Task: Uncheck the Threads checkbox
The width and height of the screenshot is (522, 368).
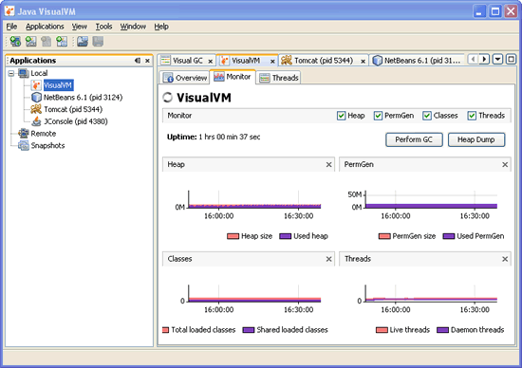Action: (x=472, y=116)
